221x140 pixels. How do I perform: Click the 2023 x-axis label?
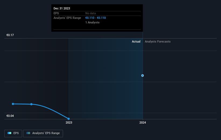click(69, 122)
